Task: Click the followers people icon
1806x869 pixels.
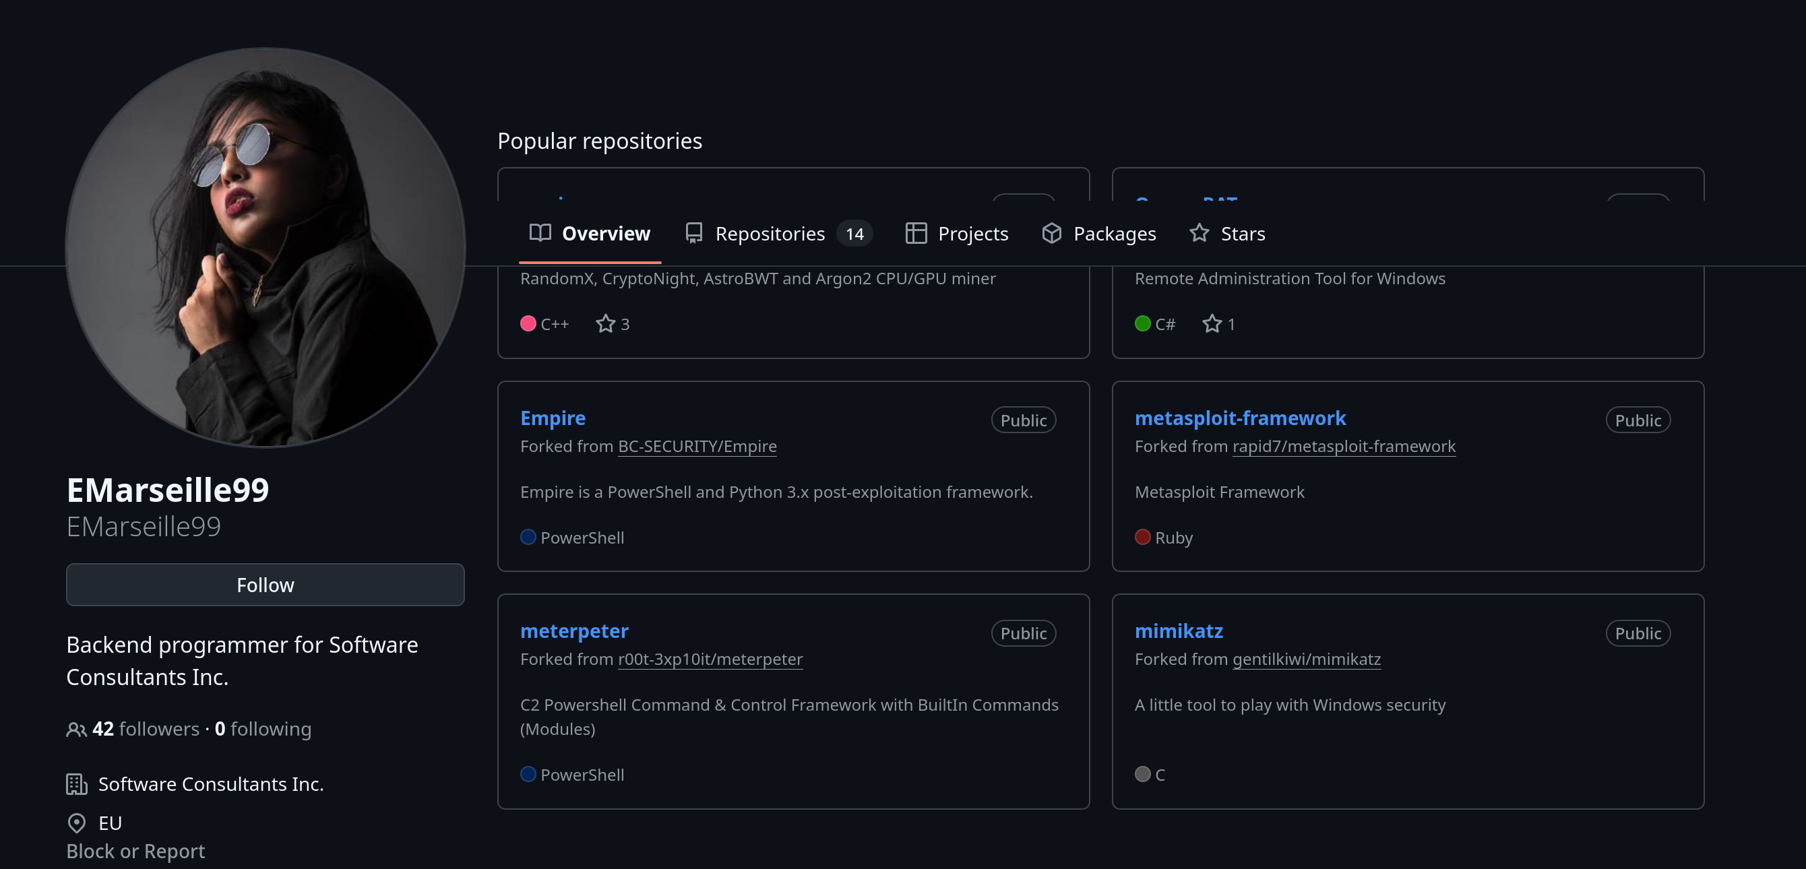Action: pyautogui.click(x=75, y=730)
